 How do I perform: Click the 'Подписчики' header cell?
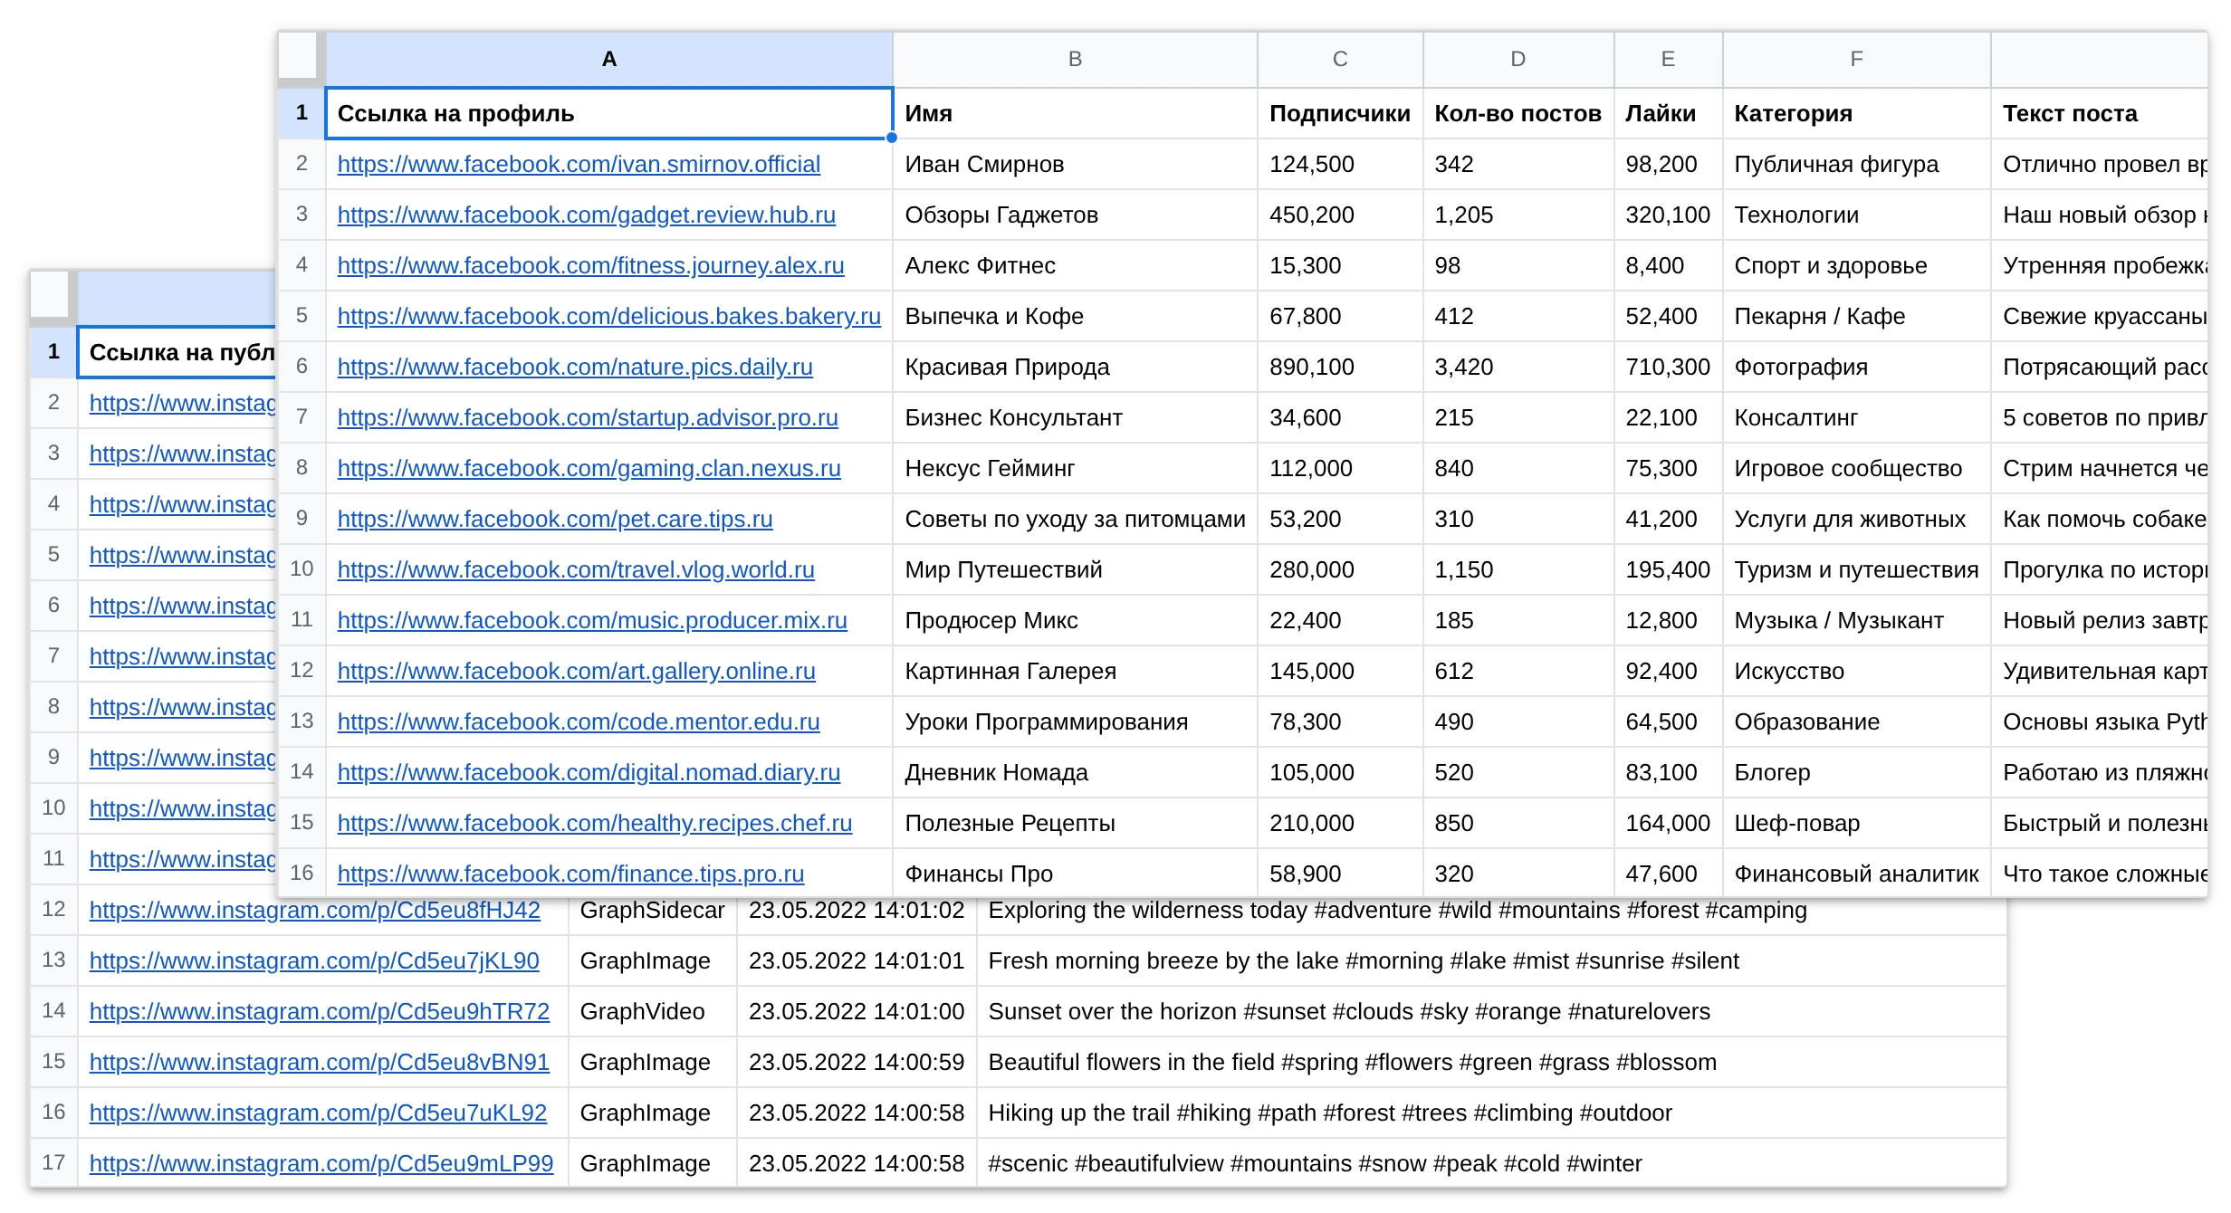[x=1340, y=113]
